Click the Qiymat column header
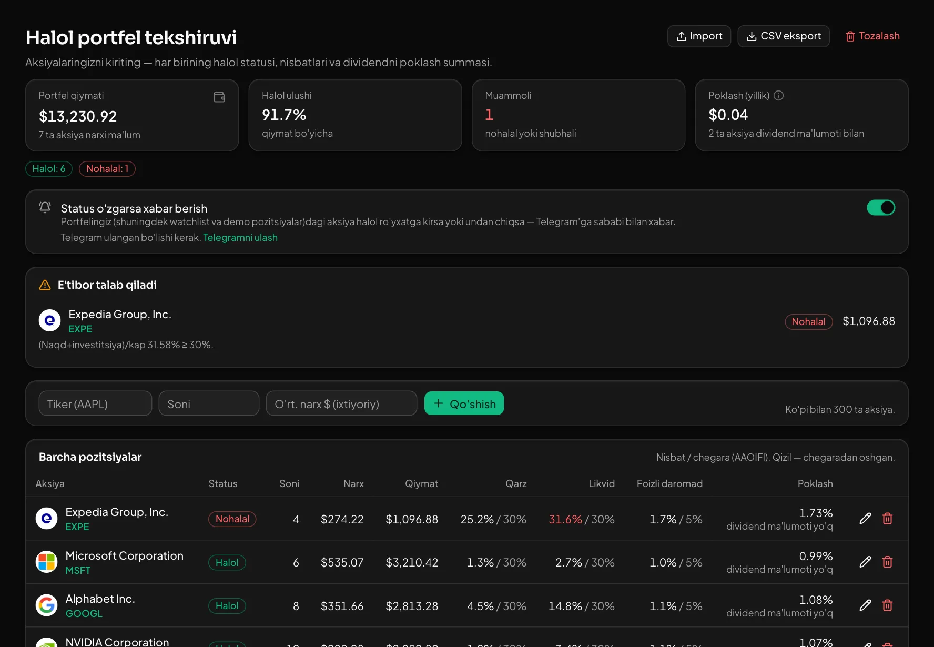This screenshot has width=934, height=647. [x=421, y=484]
